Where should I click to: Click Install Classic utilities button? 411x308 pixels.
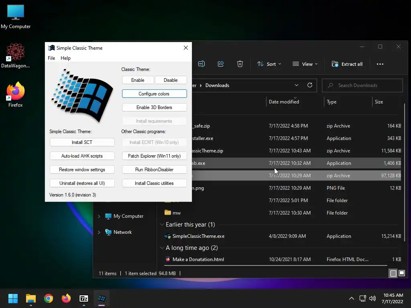[155, 183]
